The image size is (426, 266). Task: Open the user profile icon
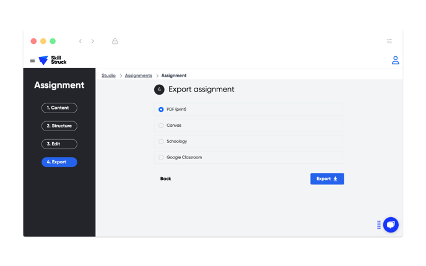[x=395, y=60]
